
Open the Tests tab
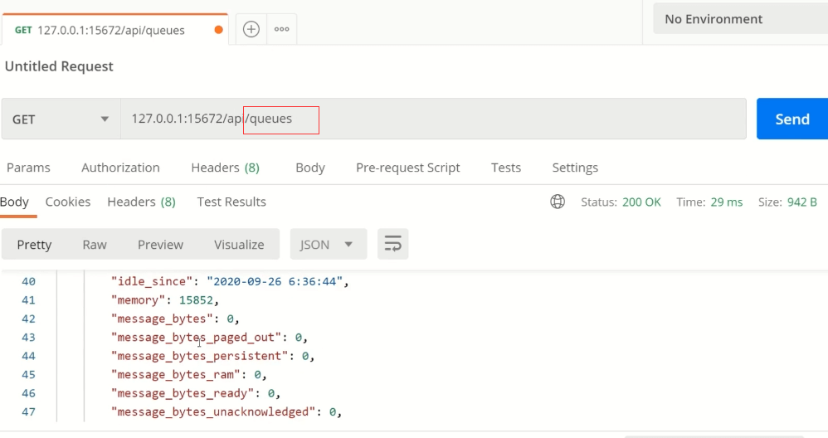506,168
